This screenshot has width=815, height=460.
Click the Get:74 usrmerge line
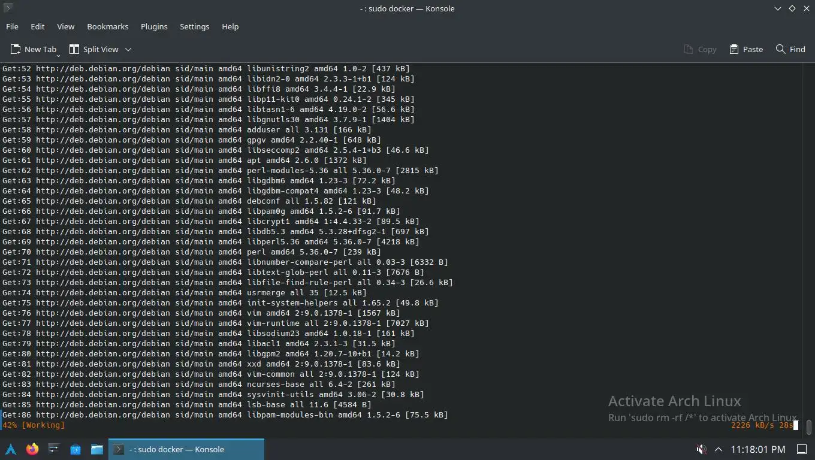[185, 292]
